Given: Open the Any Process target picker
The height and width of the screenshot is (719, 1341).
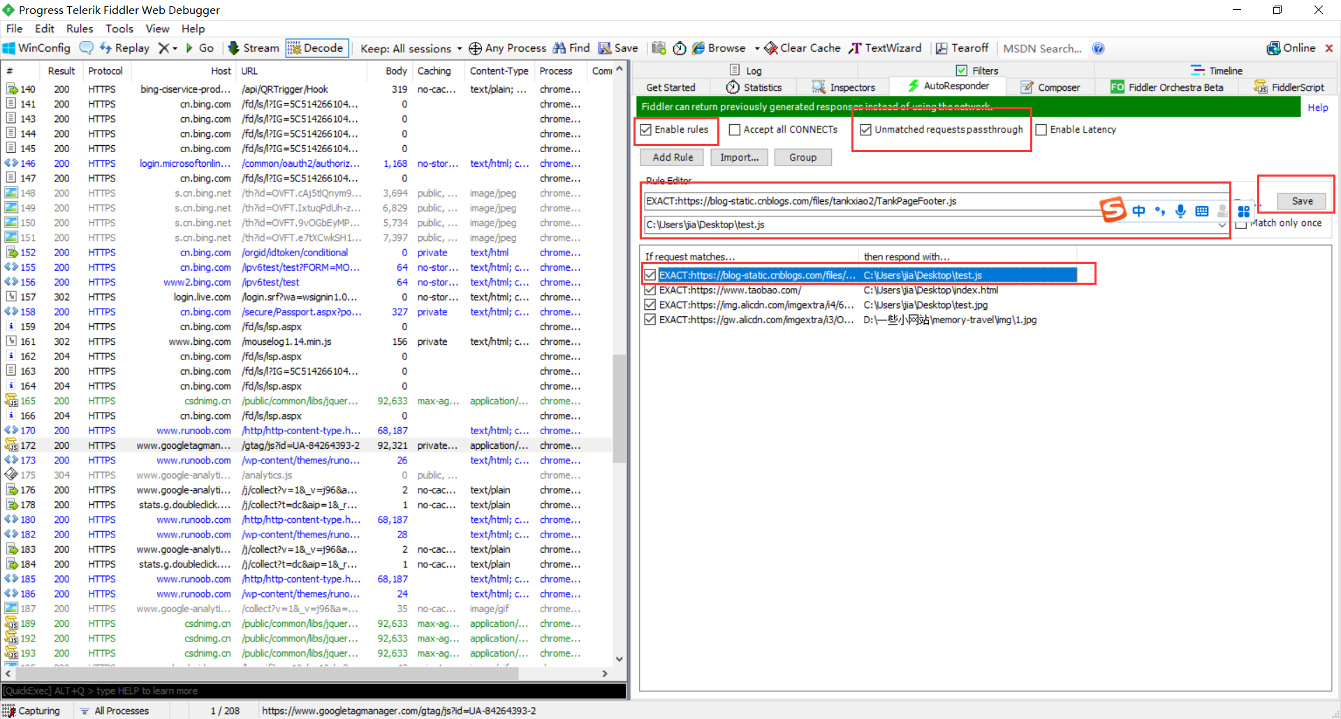Looking at the screenshot, I should [507, 48].
